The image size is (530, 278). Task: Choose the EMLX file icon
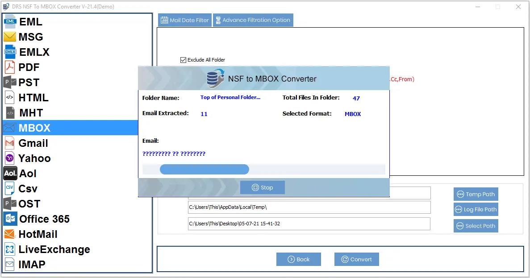(10, 52)
